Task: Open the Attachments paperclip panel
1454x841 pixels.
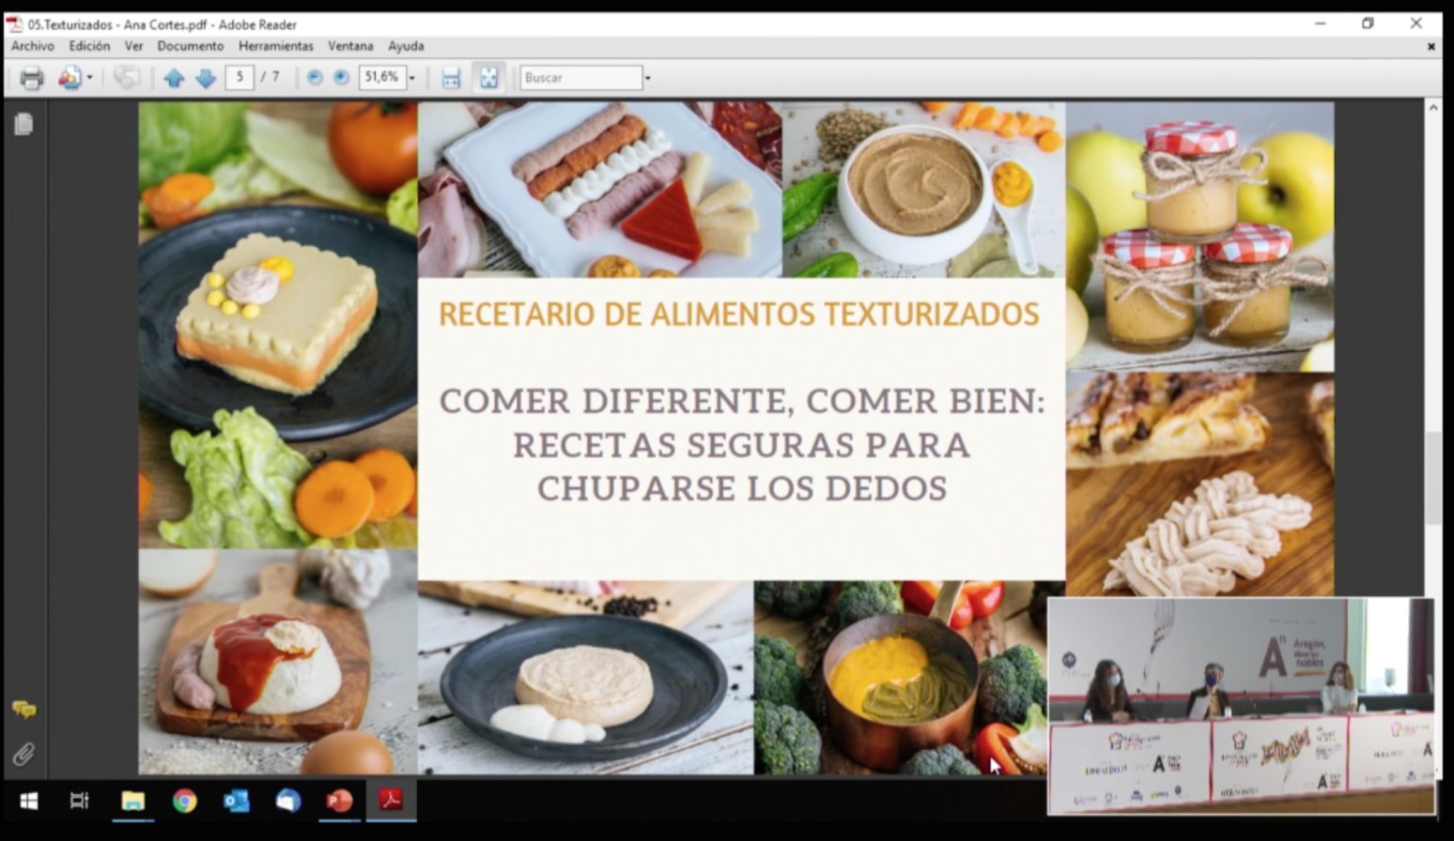Action: pyautogui.click(x=23, y=754)
